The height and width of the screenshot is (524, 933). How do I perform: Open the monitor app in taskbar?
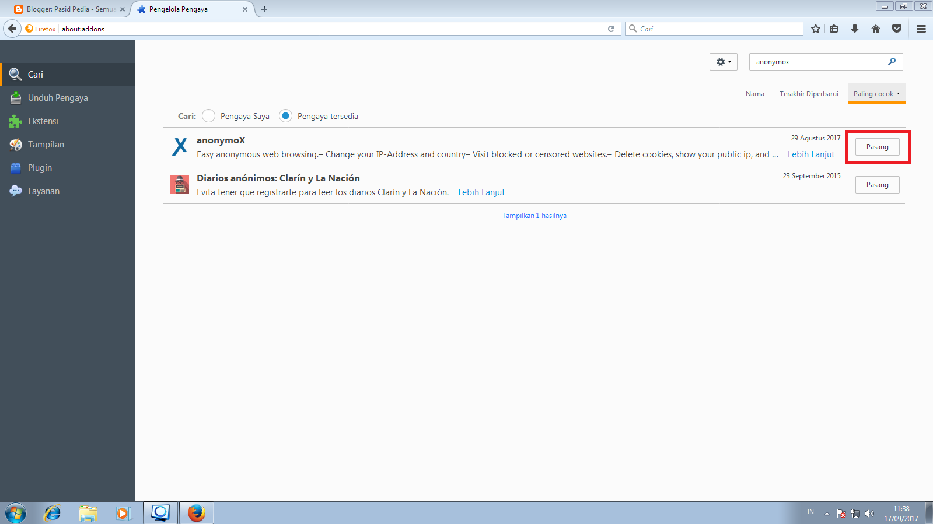pyautogui.click(x=160, y=514)
